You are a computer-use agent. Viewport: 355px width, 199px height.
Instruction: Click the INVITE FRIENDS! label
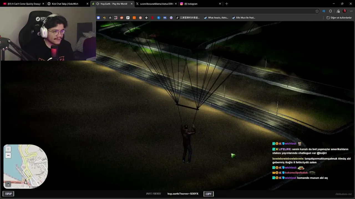pos(153,194)
